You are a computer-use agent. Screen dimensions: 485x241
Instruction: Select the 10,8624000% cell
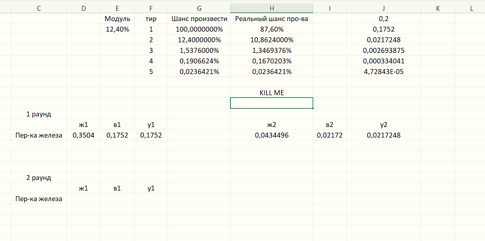tap(272, 40)
